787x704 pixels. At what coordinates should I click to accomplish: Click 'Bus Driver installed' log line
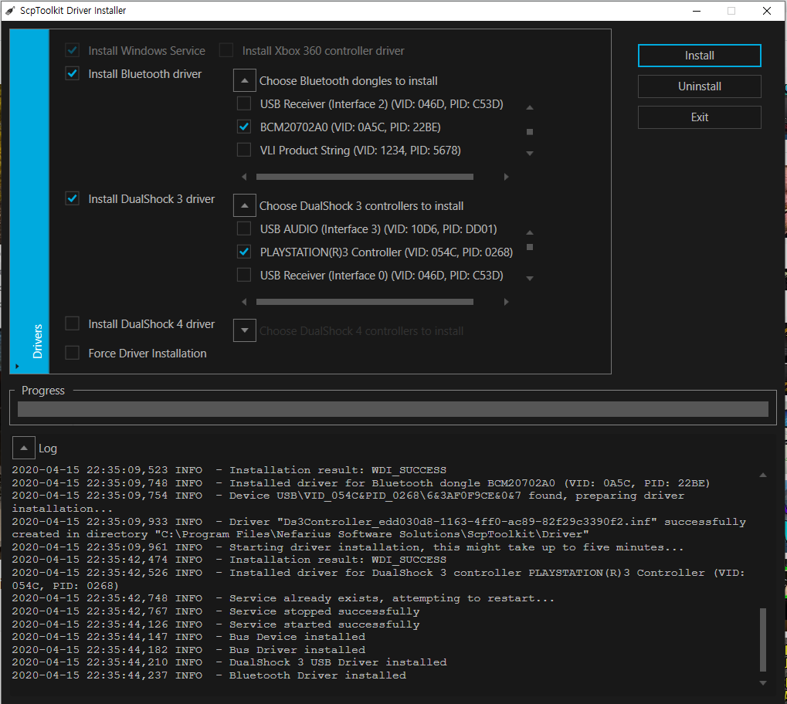(x=188, y=650)
